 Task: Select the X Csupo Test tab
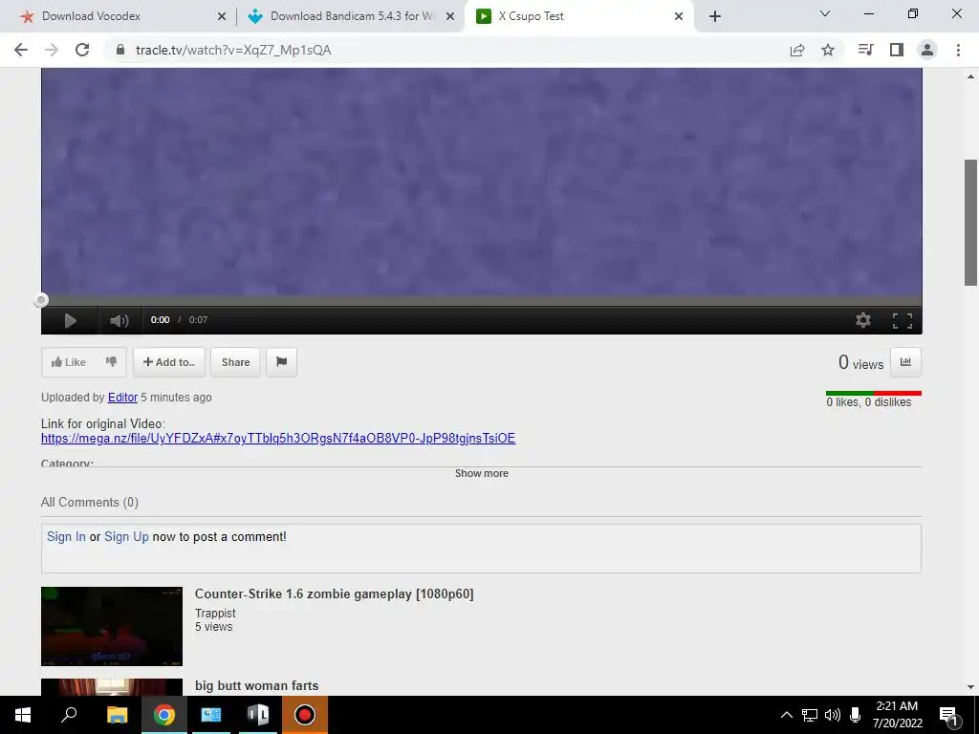[531, 16]
